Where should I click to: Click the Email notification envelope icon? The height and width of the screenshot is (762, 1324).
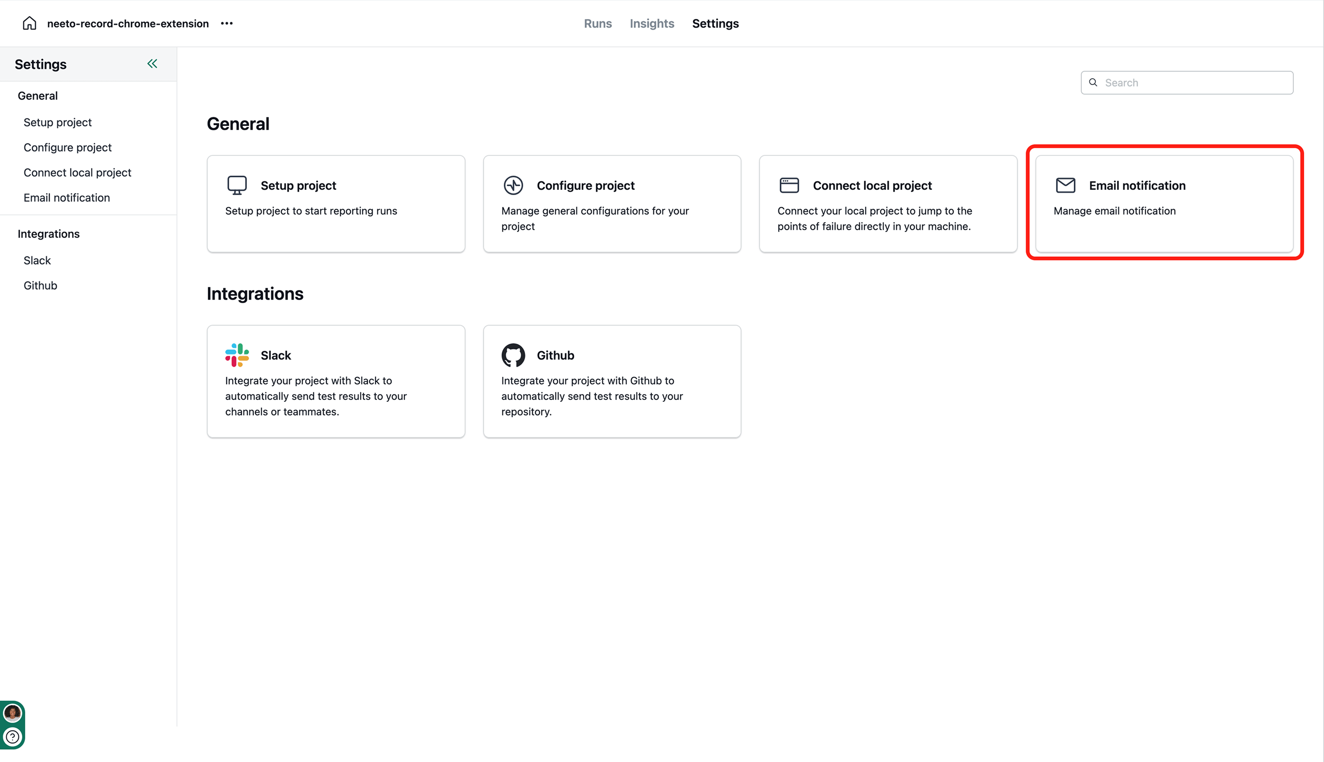[1065, 185]
